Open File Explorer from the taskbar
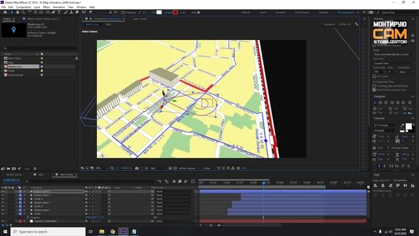The width and height of the screenshot is (419, 236). tap(102, 231)
